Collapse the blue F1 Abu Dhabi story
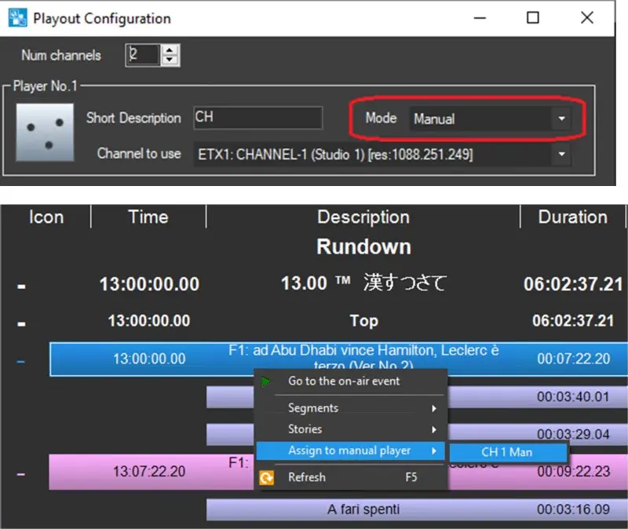 pyautogui.click(x=21, y=359)
